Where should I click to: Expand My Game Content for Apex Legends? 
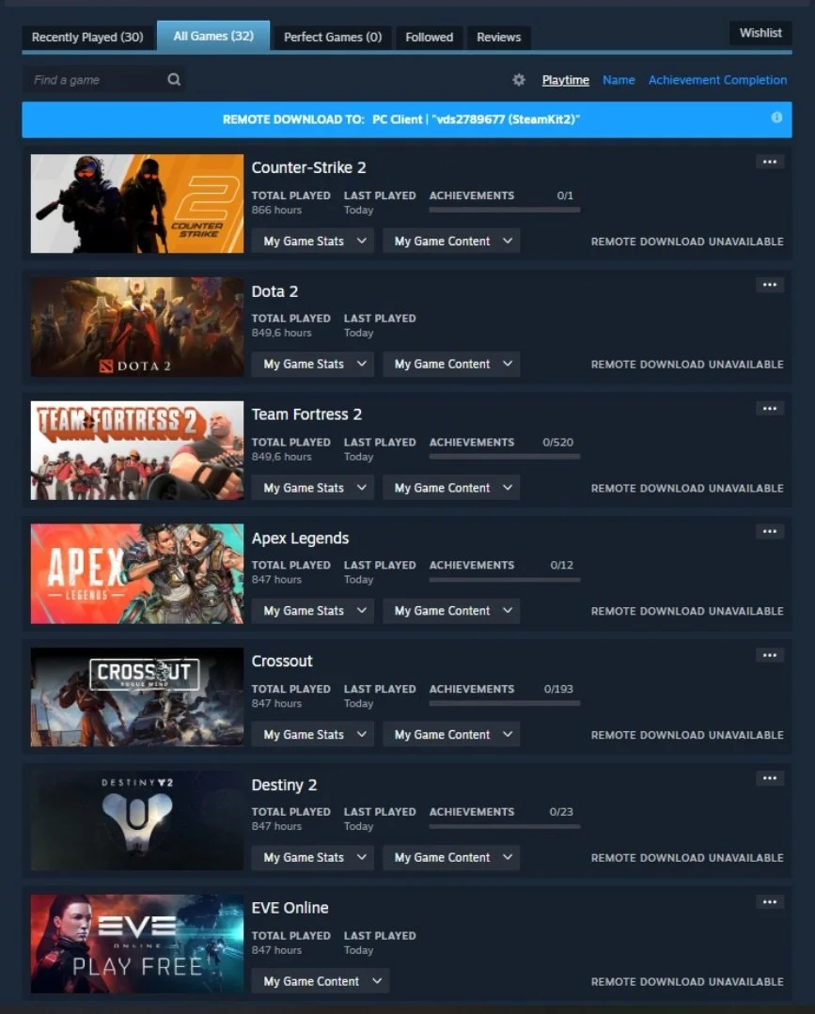[451, 611]
